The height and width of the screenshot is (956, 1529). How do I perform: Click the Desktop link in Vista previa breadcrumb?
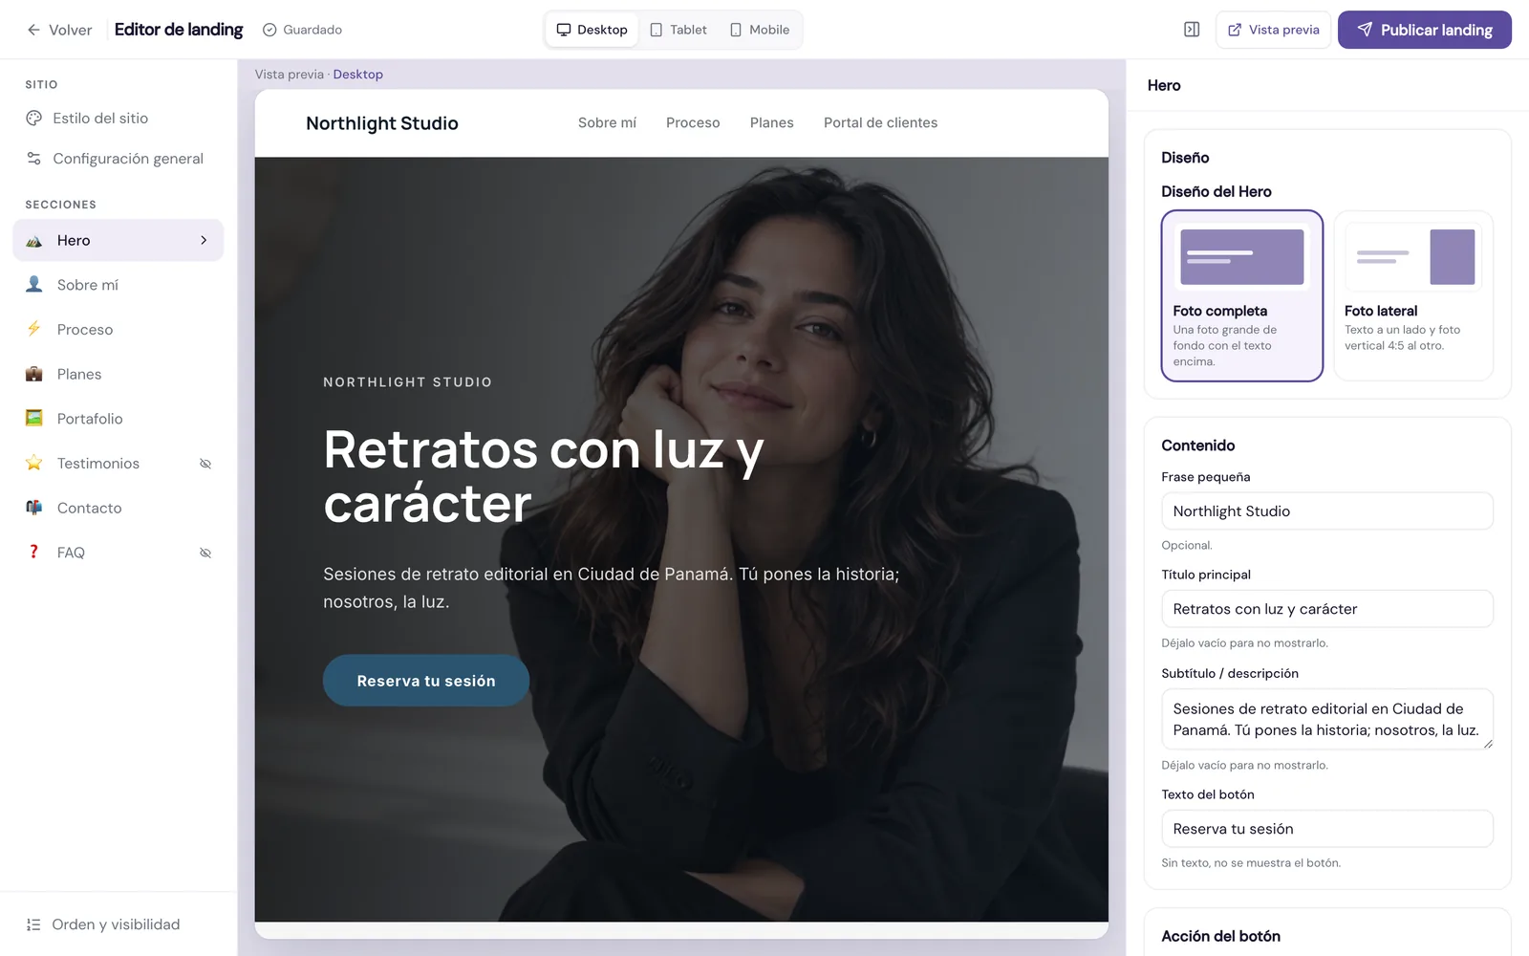[x=358, y=75]
